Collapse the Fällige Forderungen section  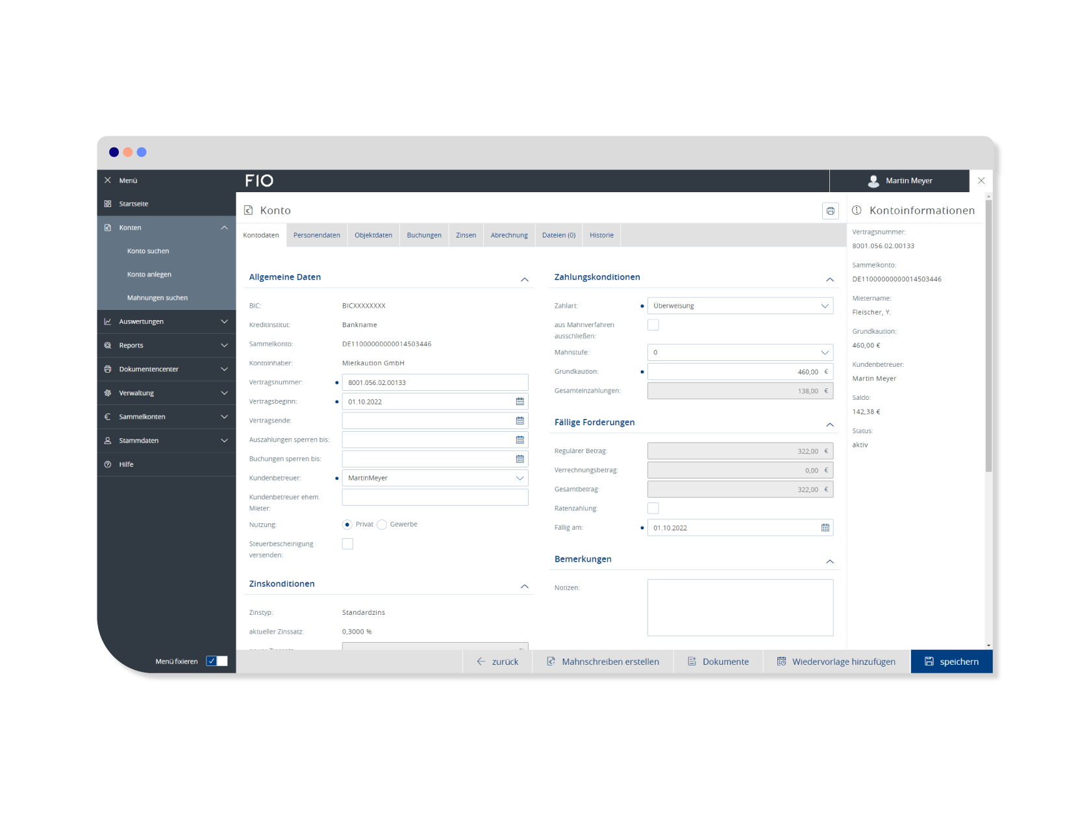pos(830,424)
